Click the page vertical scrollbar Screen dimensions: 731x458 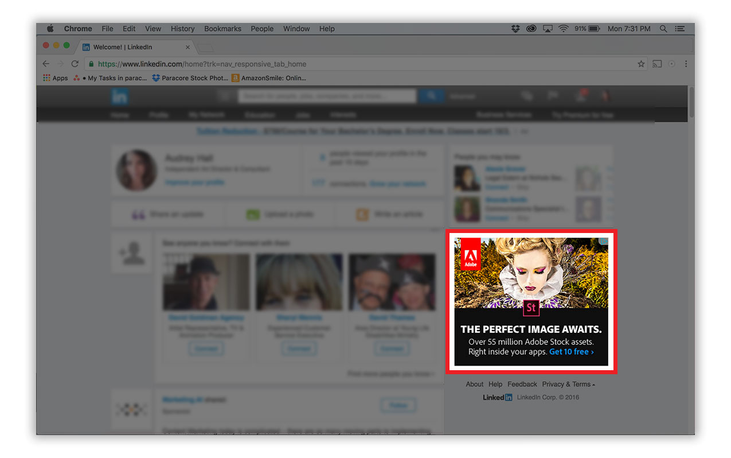[691, 102]
